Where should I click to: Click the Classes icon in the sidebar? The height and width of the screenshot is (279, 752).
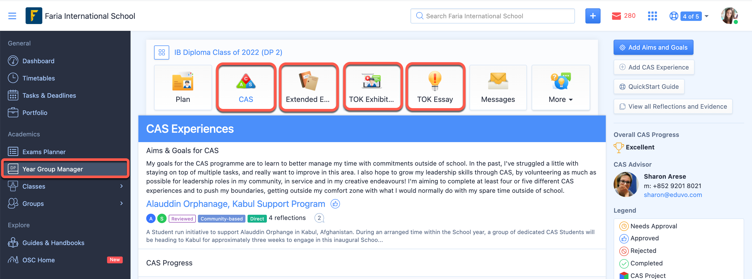point(13,186)
